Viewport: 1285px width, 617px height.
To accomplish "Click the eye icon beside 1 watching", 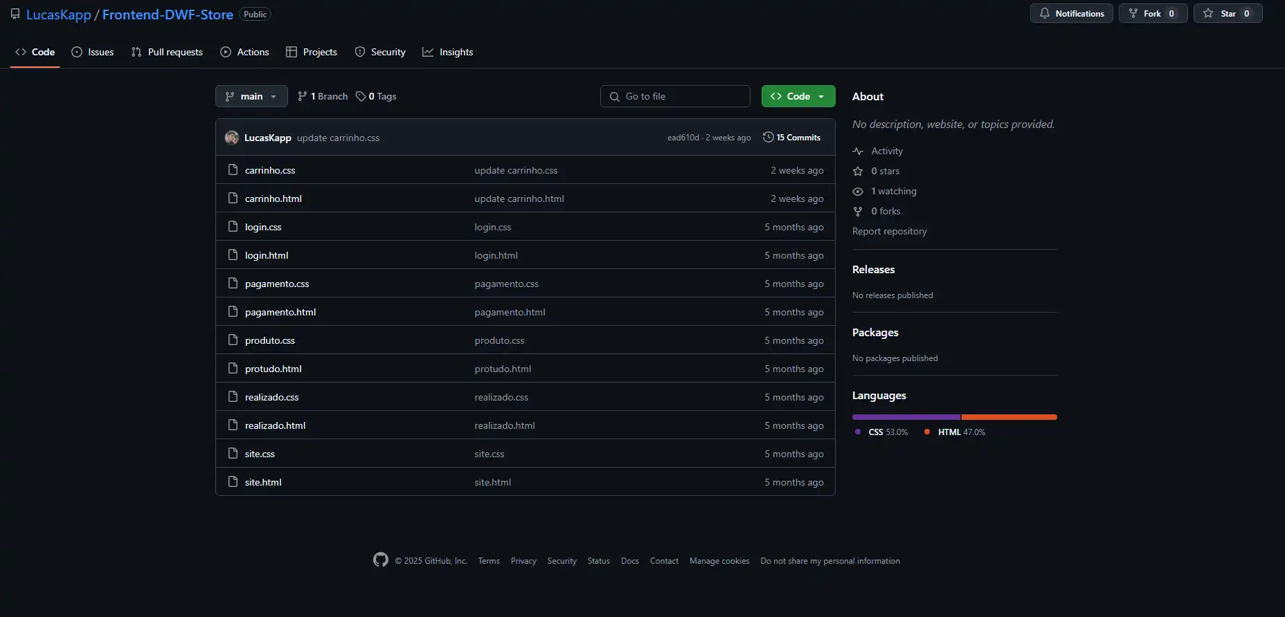I will click(858, 191).
